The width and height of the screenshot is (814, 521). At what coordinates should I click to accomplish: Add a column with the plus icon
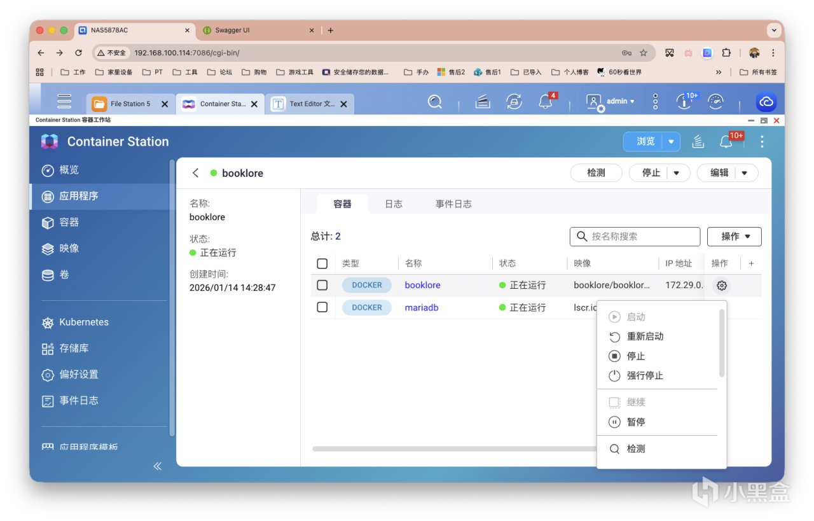(x=751, y=263)
